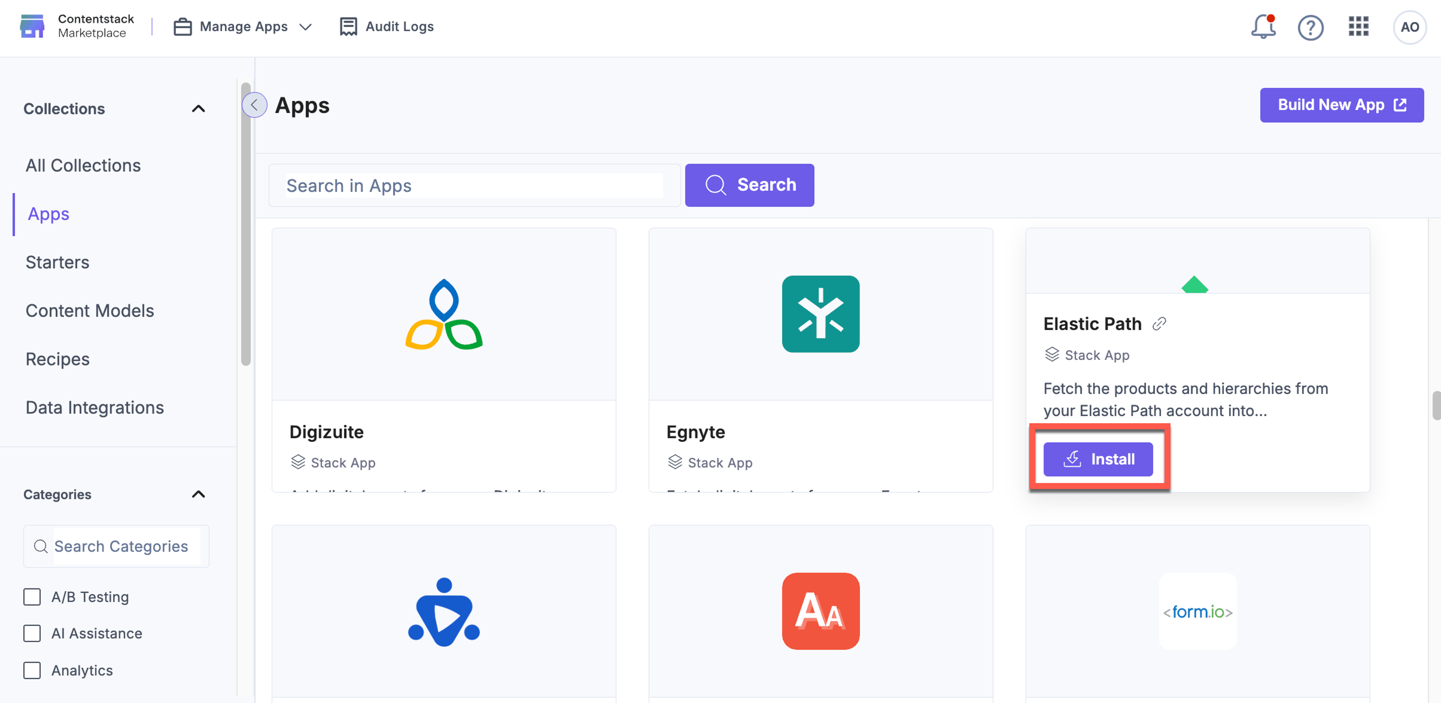The image size is (1441, 703).
Task: Copy Elastic Path link icon
Action: point(1159,324)
